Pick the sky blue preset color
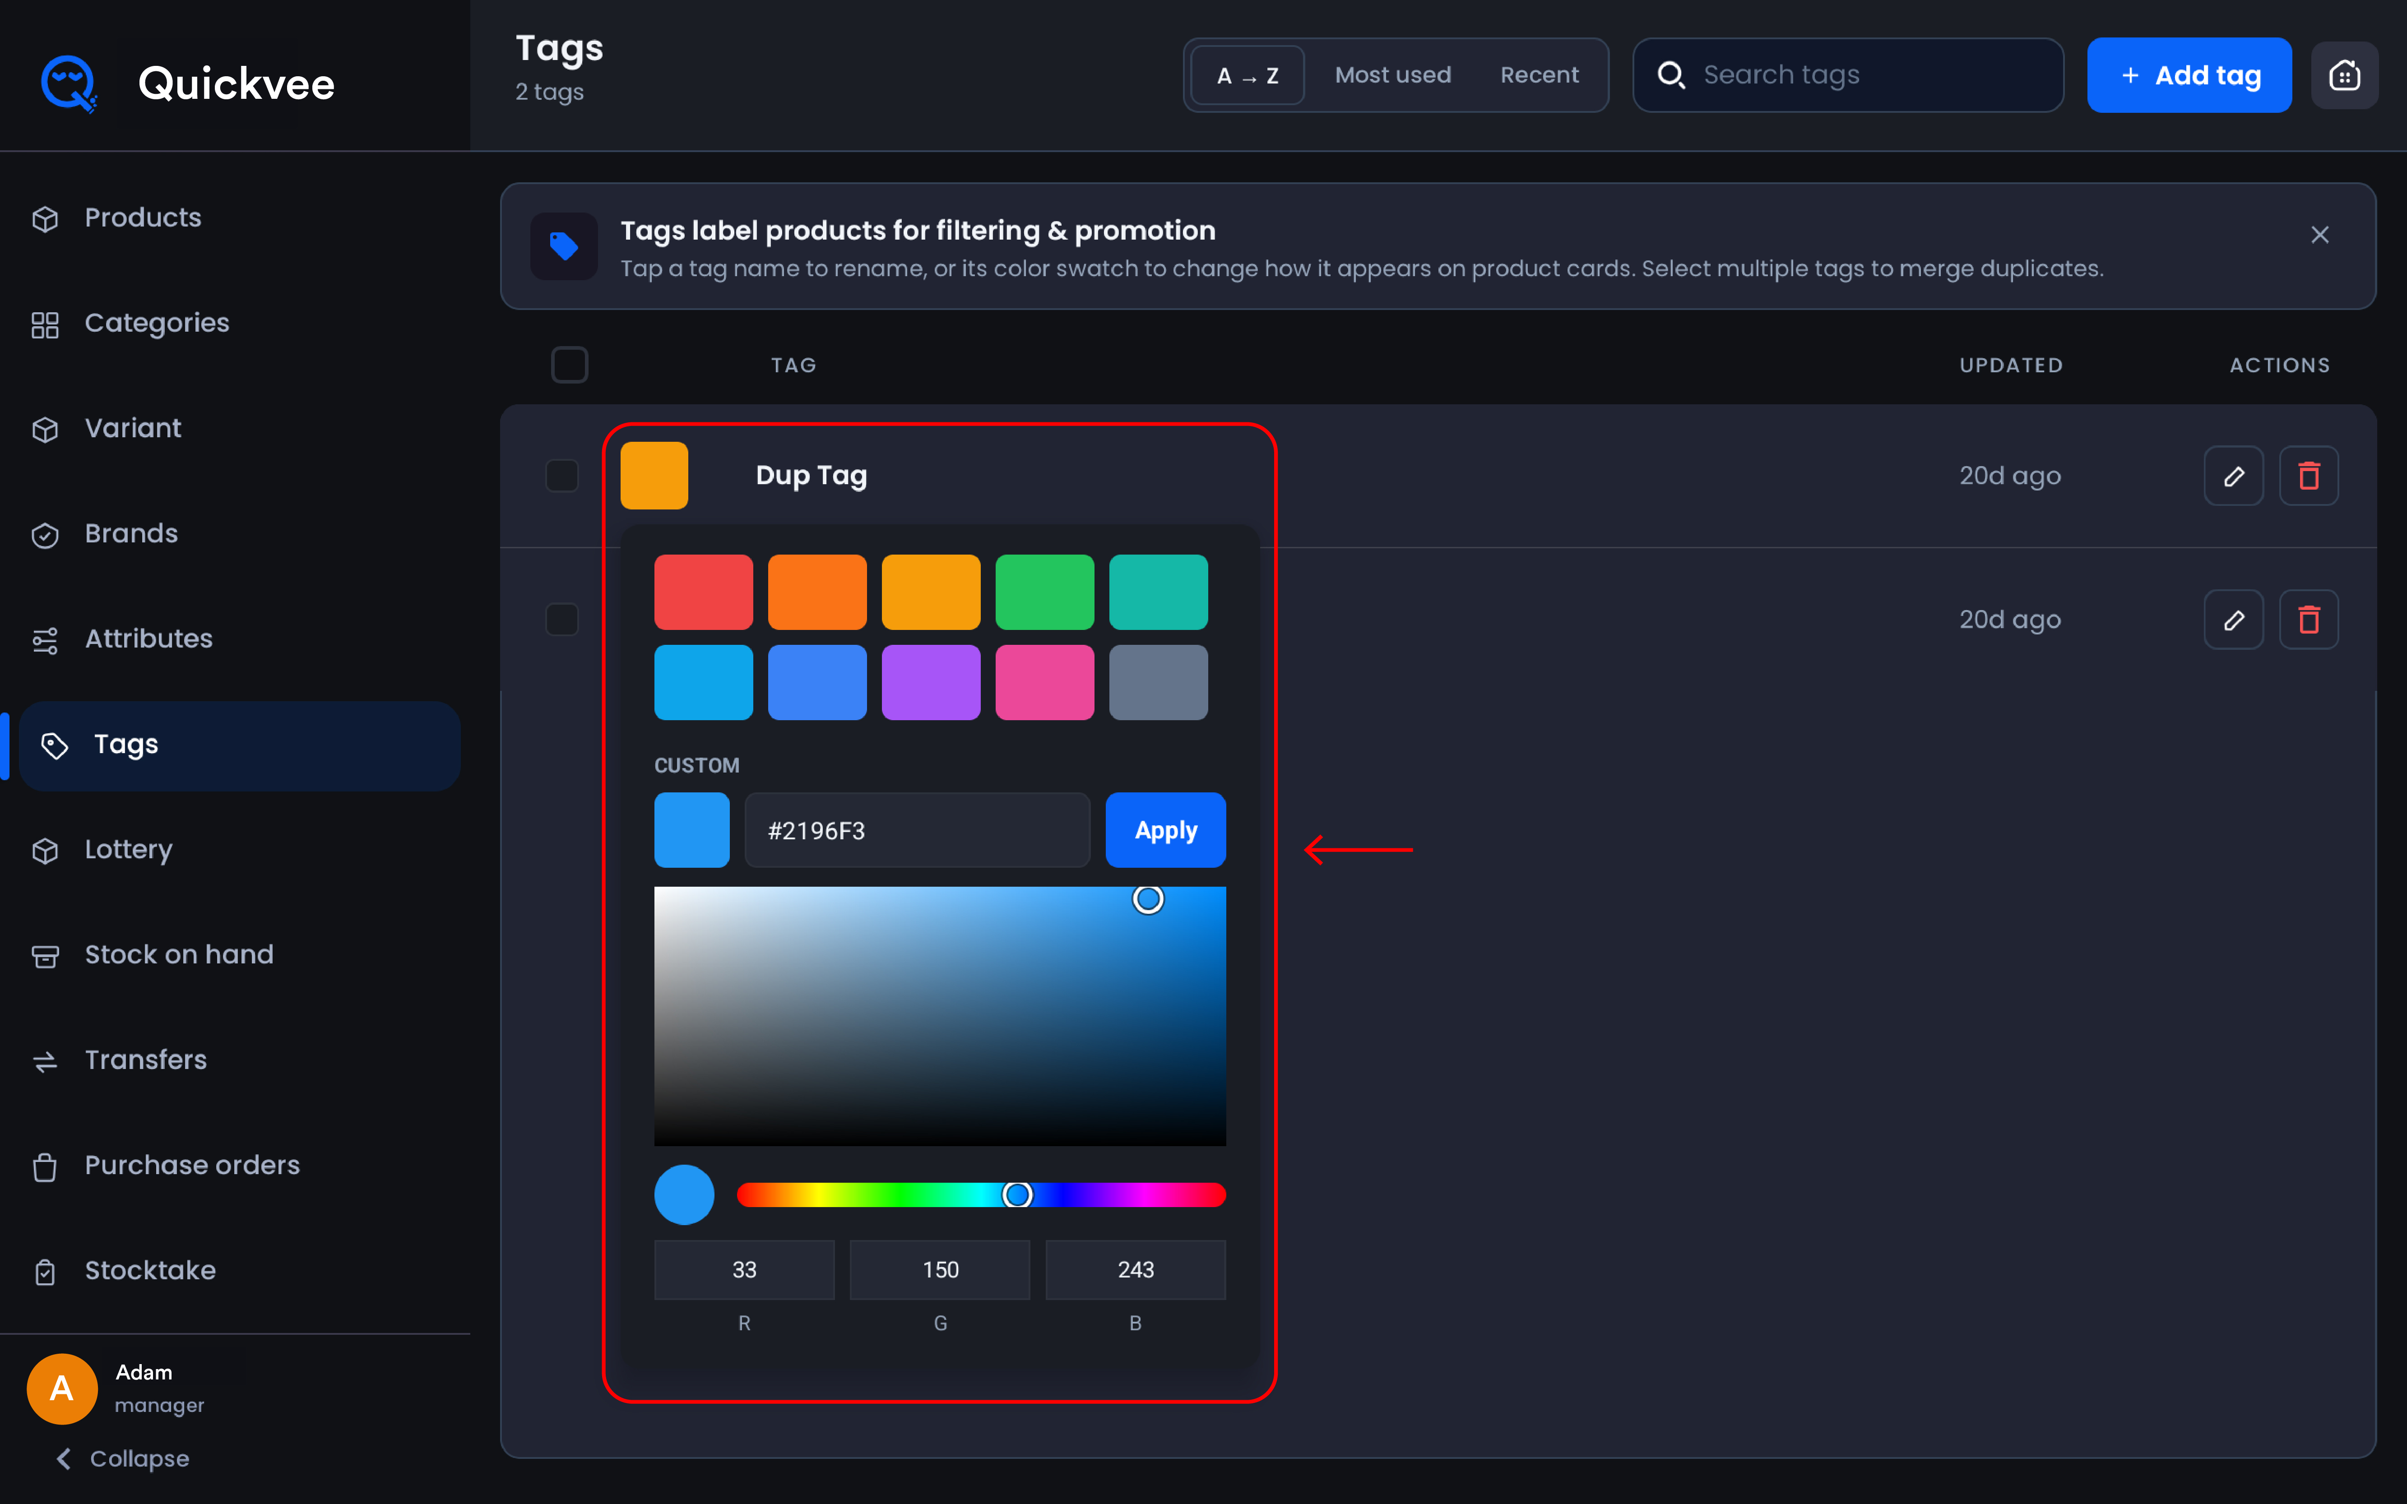Image resolution: width=2407 pixels, height=1504 pixels. [703, 682]
